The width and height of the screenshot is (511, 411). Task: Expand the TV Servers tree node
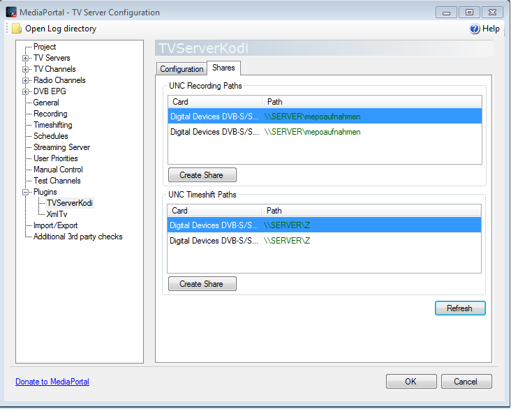(x=25, y=59)
